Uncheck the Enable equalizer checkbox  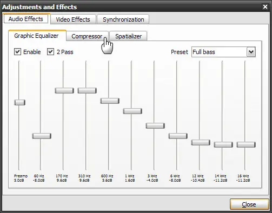(17, 52)
